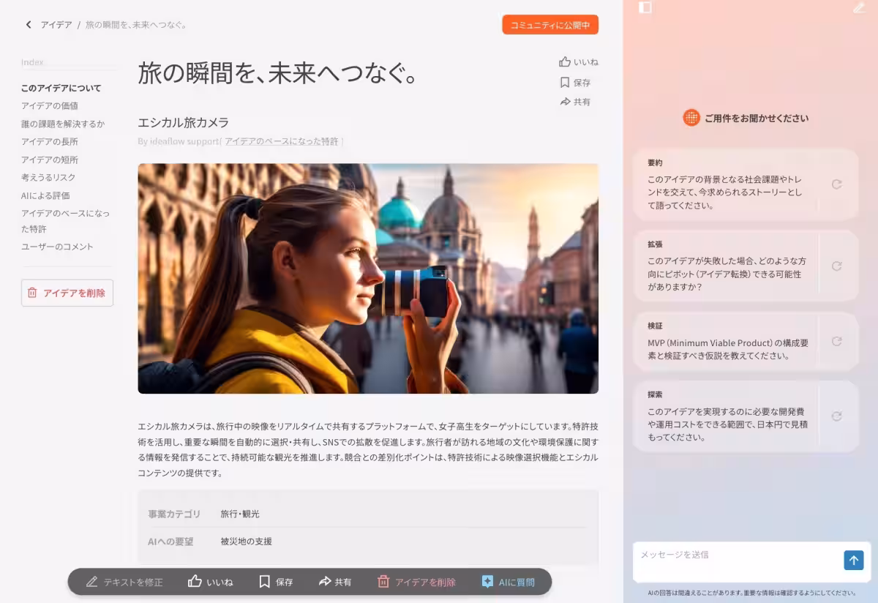Click the bookmark 保存 icon in the bottom toolbar
This screenshot has height=603, width=878.
[x=266, y=583]
